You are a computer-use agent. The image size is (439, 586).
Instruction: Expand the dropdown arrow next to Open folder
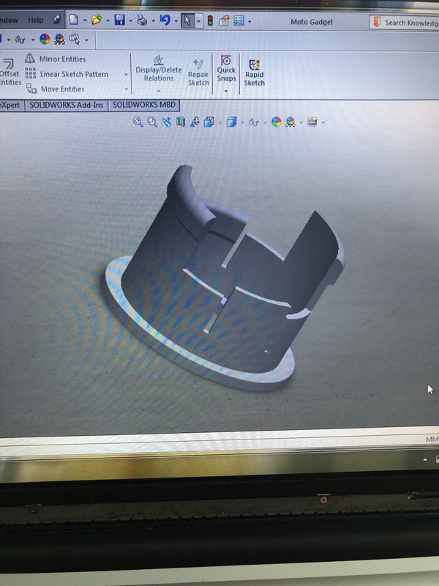click(x=108, y=21)
